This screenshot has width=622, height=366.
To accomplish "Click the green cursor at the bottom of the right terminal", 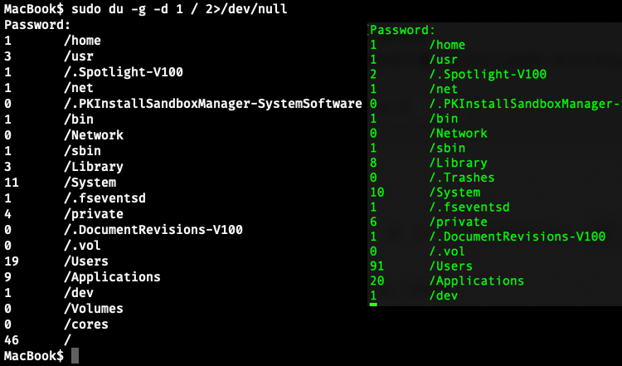I will tap(374, 305).
